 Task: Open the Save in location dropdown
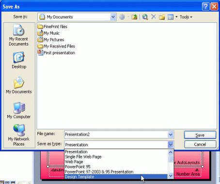click(x=113, y=17)
